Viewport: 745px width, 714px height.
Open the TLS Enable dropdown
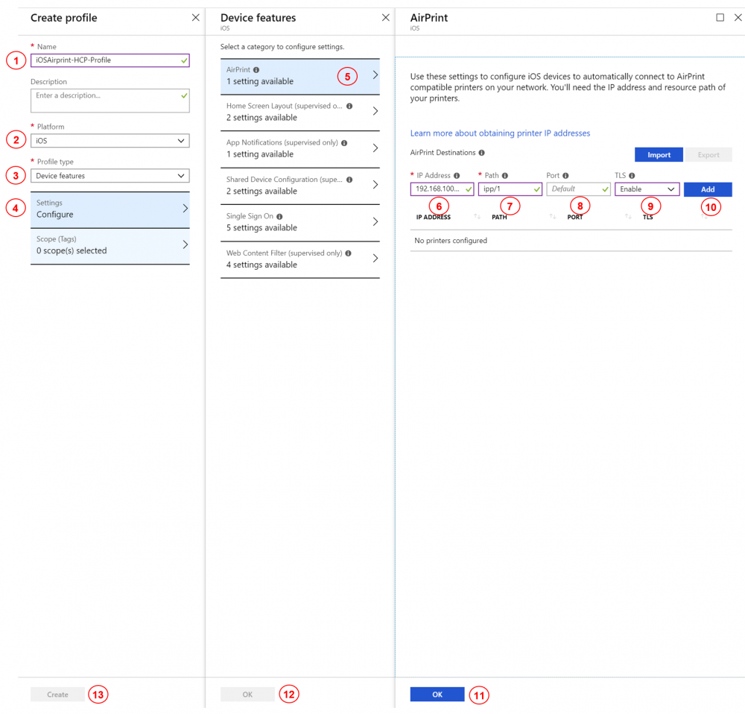click(x=647, y=189)
